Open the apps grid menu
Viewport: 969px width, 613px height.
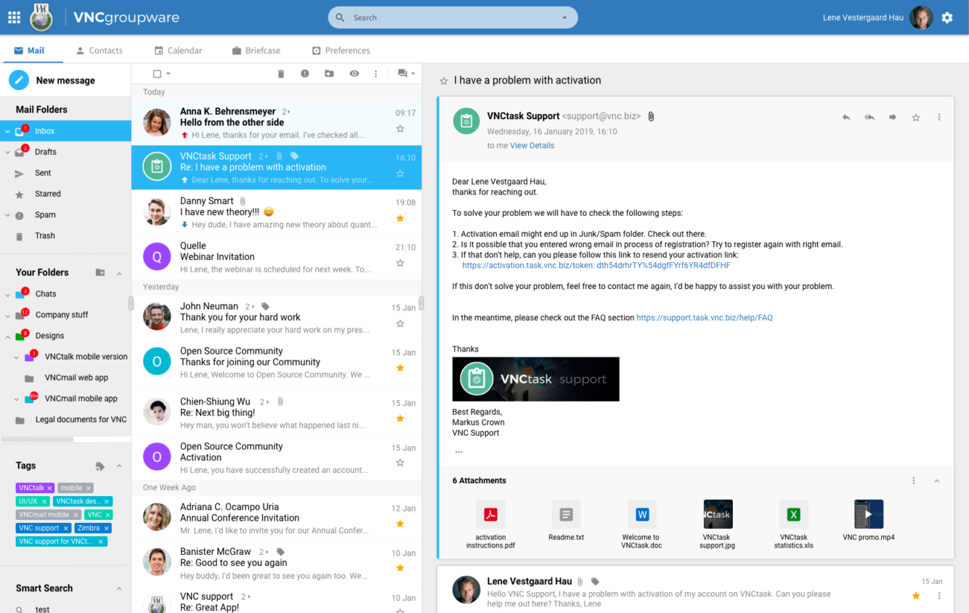[x=14, y=17]
